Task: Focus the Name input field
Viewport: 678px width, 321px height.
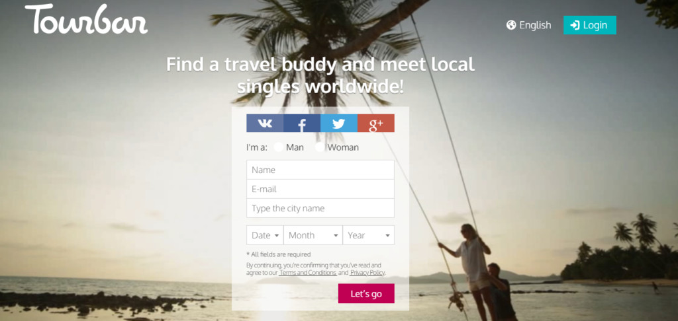Action: [320, 170]
